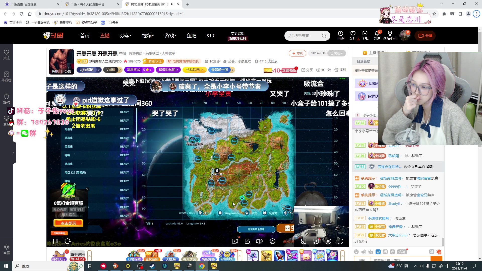Screen dimensions: 482x271
Task: Toggle the 滤 chat filter button
Action: [432, 252]
